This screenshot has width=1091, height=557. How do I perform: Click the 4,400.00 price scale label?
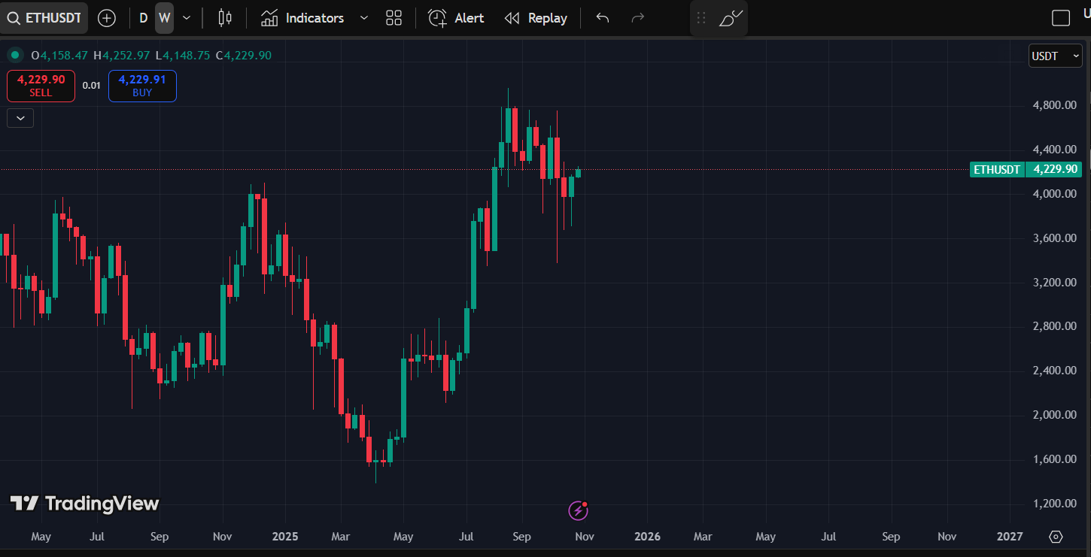1054,150
